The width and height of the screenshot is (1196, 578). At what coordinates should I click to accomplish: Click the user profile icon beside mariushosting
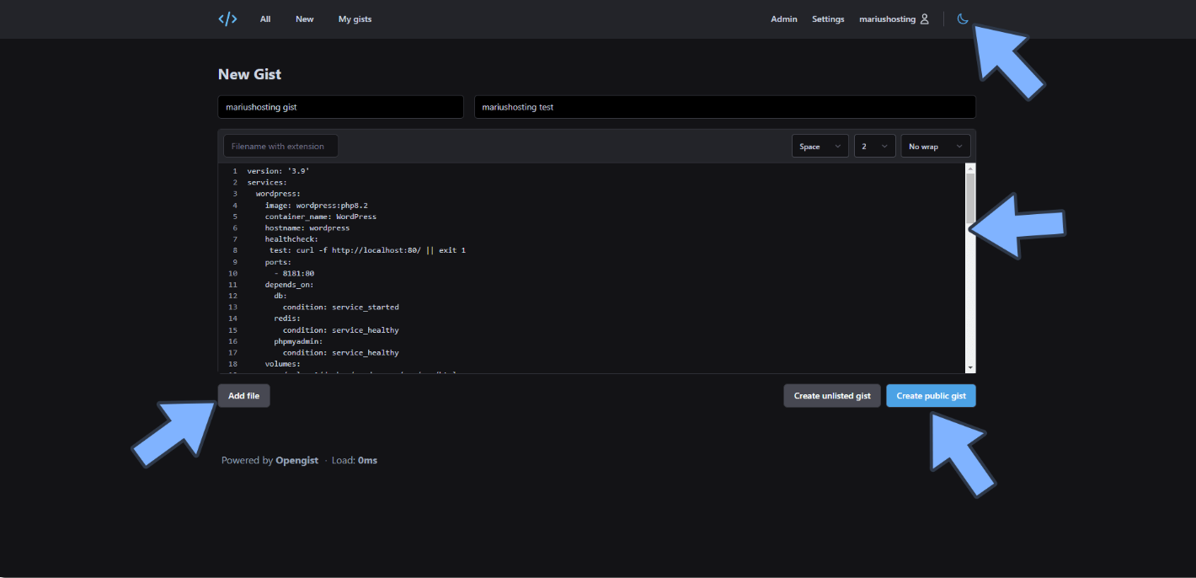pos(924,19)
